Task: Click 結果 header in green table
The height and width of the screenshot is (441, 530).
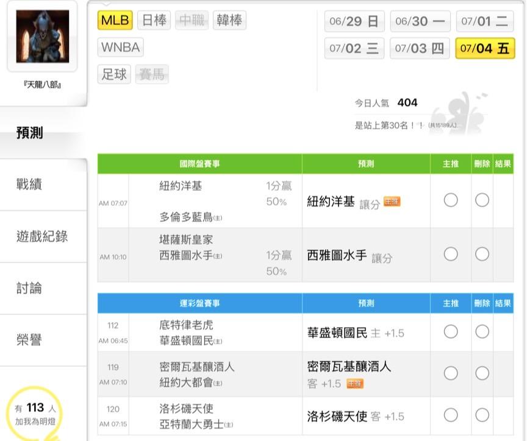Action: (503, 164)
